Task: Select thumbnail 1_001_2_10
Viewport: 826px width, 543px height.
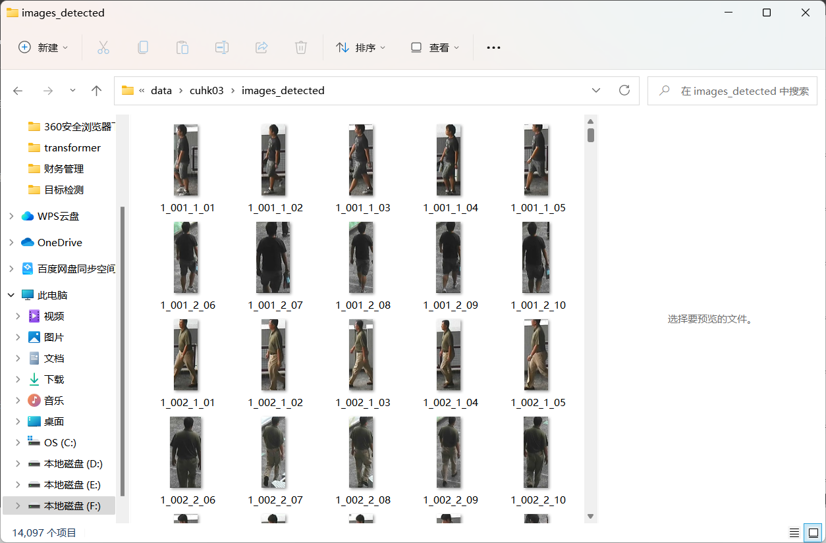Action: (x=536, y=257)
